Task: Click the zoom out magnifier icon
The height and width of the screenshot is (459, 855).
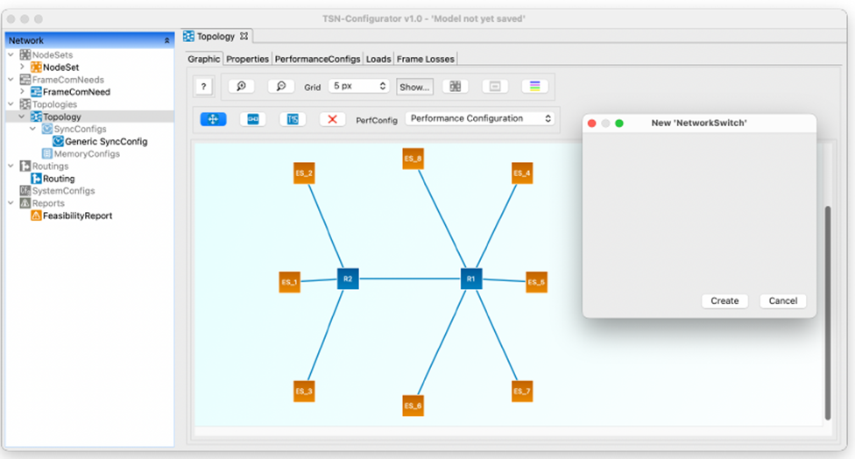Action: [x=280, y=87]
